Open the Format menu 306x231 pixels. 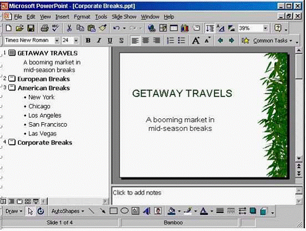point(82,17)
